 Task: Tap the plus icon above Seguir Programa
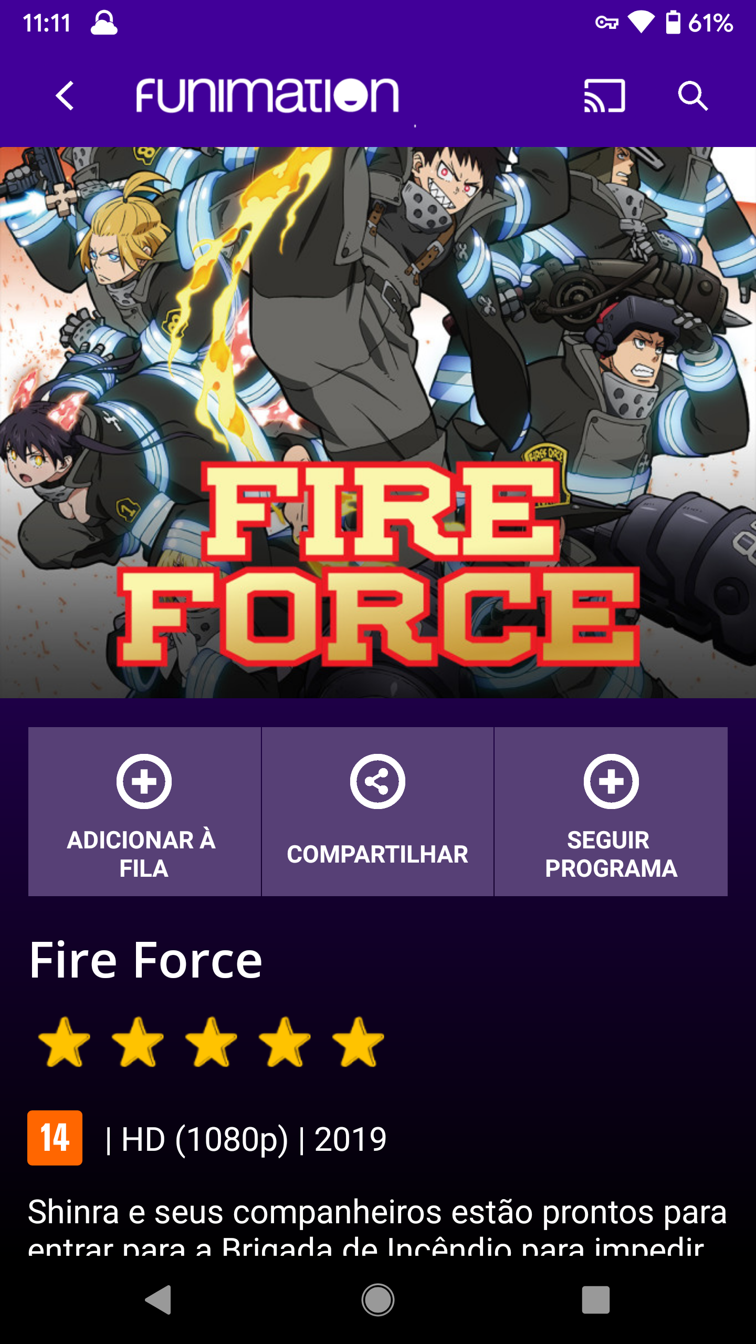tap(611, 781)
